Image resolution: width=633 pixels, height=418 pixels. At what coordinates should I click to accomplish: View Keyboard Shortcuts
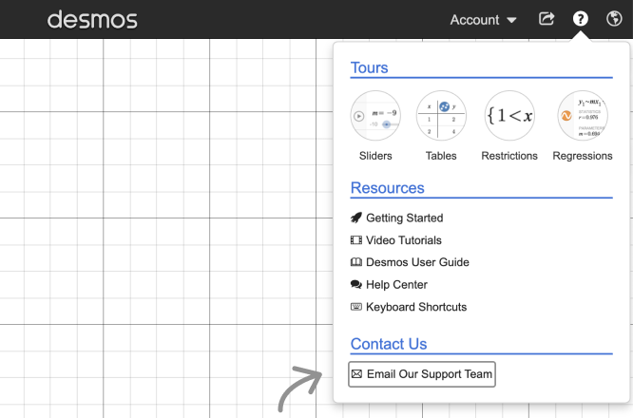[415, 307]
